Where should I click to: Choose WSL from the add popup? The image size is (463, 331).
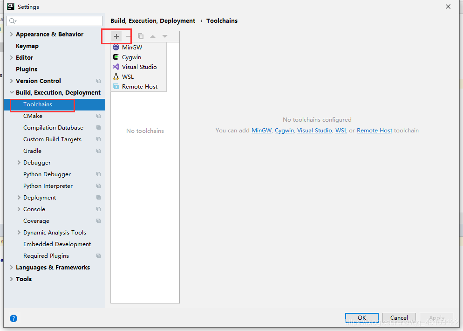pos(138,76)
